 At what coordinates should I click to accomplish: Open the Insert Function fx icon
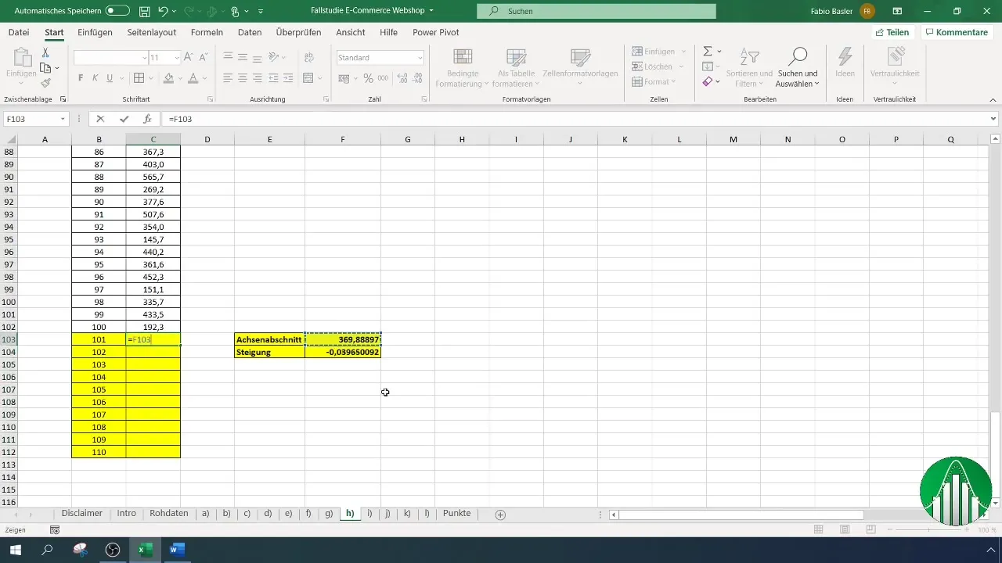coord(147,119)
